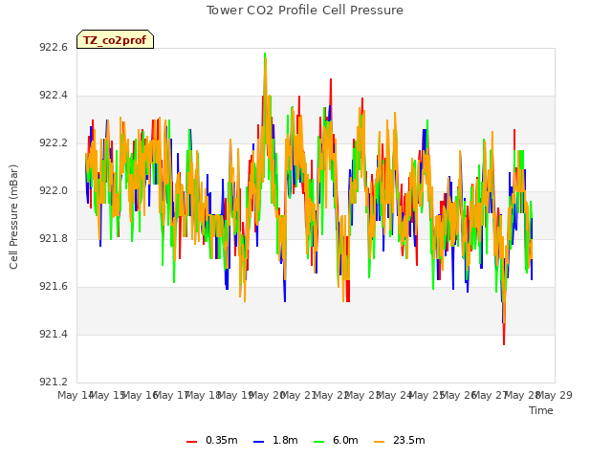Select the 23.5m legend label

point(408,440)
